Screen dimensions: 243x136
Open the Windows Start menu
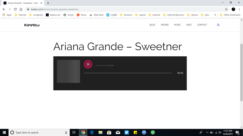[x=4, y=133]
